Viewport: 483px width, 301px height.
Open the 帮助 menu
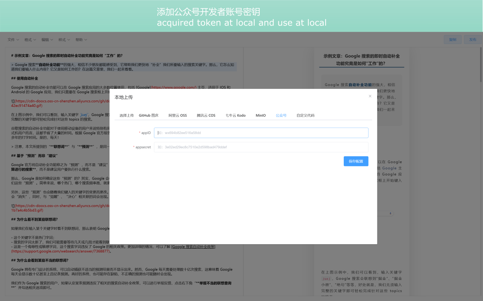[x=81, y=40]
